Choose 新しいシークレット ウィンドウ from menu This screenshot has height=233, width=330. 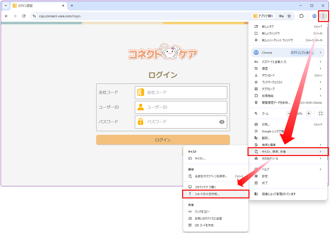tap(277, 40)
